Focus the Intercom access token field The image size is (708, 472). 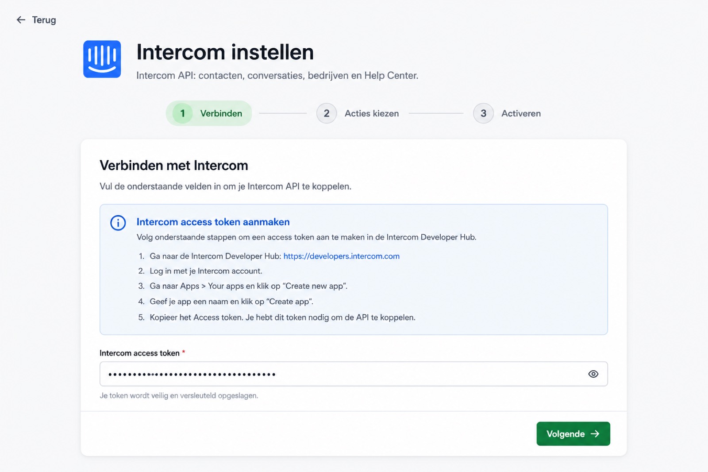coord(354,374)
